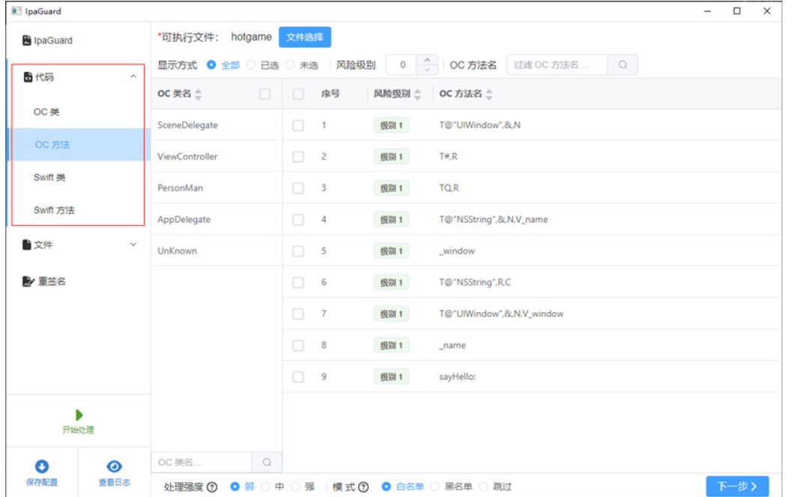Open the Swift 方法 menu item
The height and width of the screenshot is (497, 793).
79,210
